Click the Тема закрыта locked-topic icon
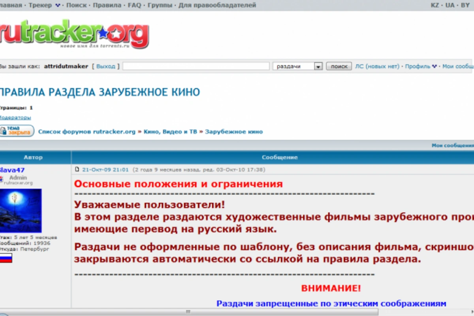Screen dimensions: 474x316 click(17, 131)
